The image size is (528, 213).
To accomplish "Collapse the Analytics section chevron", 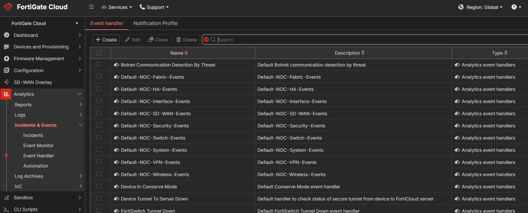I will pyautogui.click(x=80, y=94).
